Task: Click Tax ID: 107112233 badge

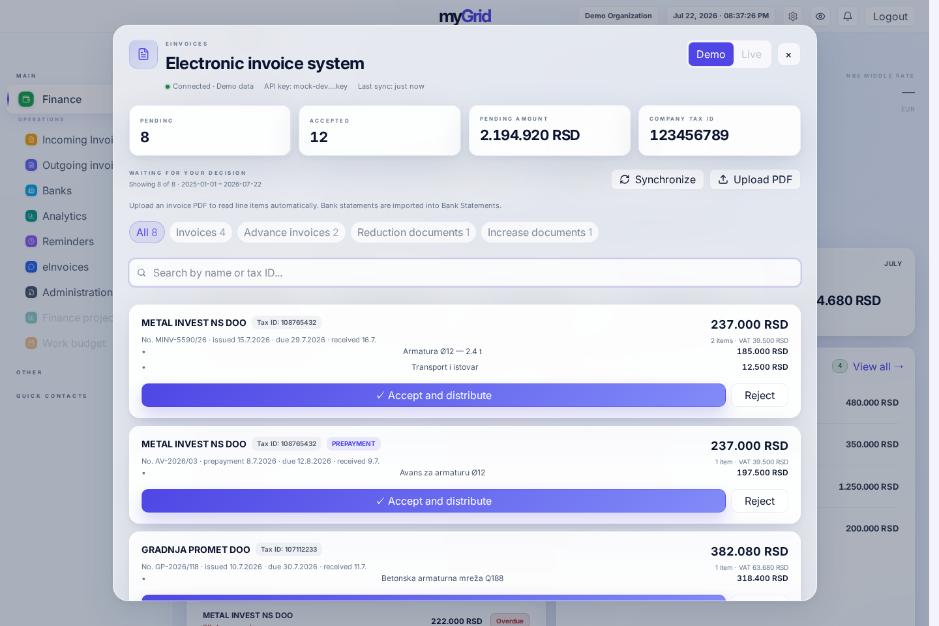Action: (289, 550)
